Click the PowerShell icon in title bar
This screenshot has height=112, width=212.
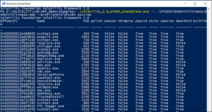point(3,3)
